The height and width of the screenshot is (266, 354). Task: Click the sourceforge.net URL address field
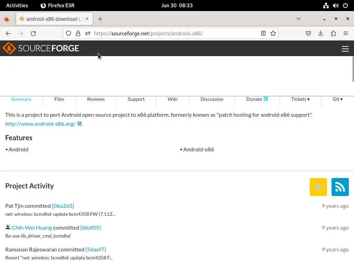tap(171, 34)
